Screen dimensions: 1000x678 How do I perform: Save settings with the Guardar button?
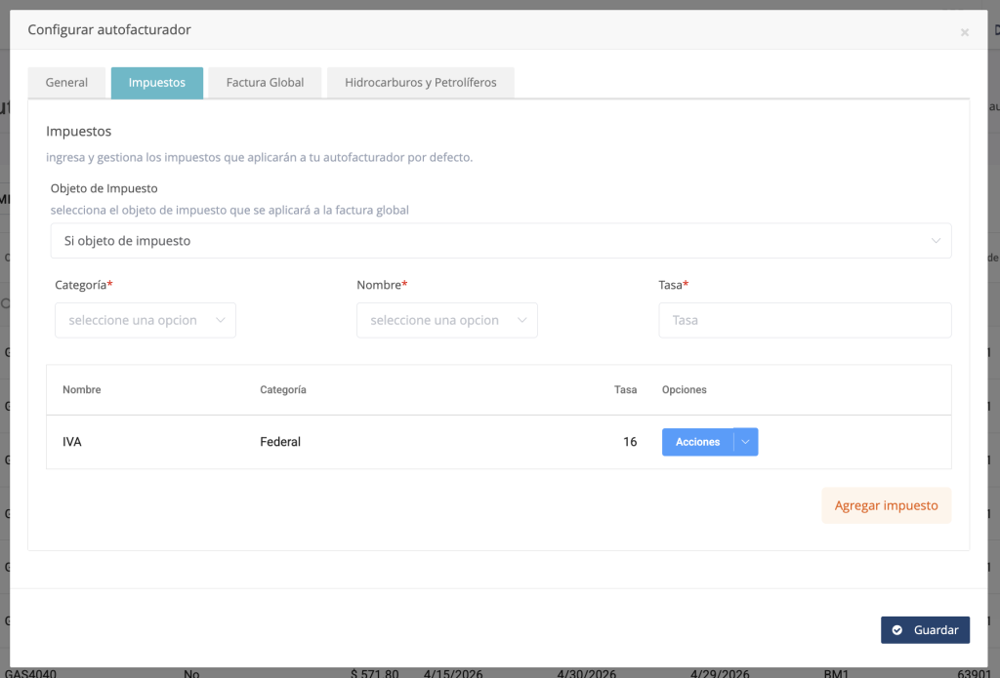[x=926, y=629]
